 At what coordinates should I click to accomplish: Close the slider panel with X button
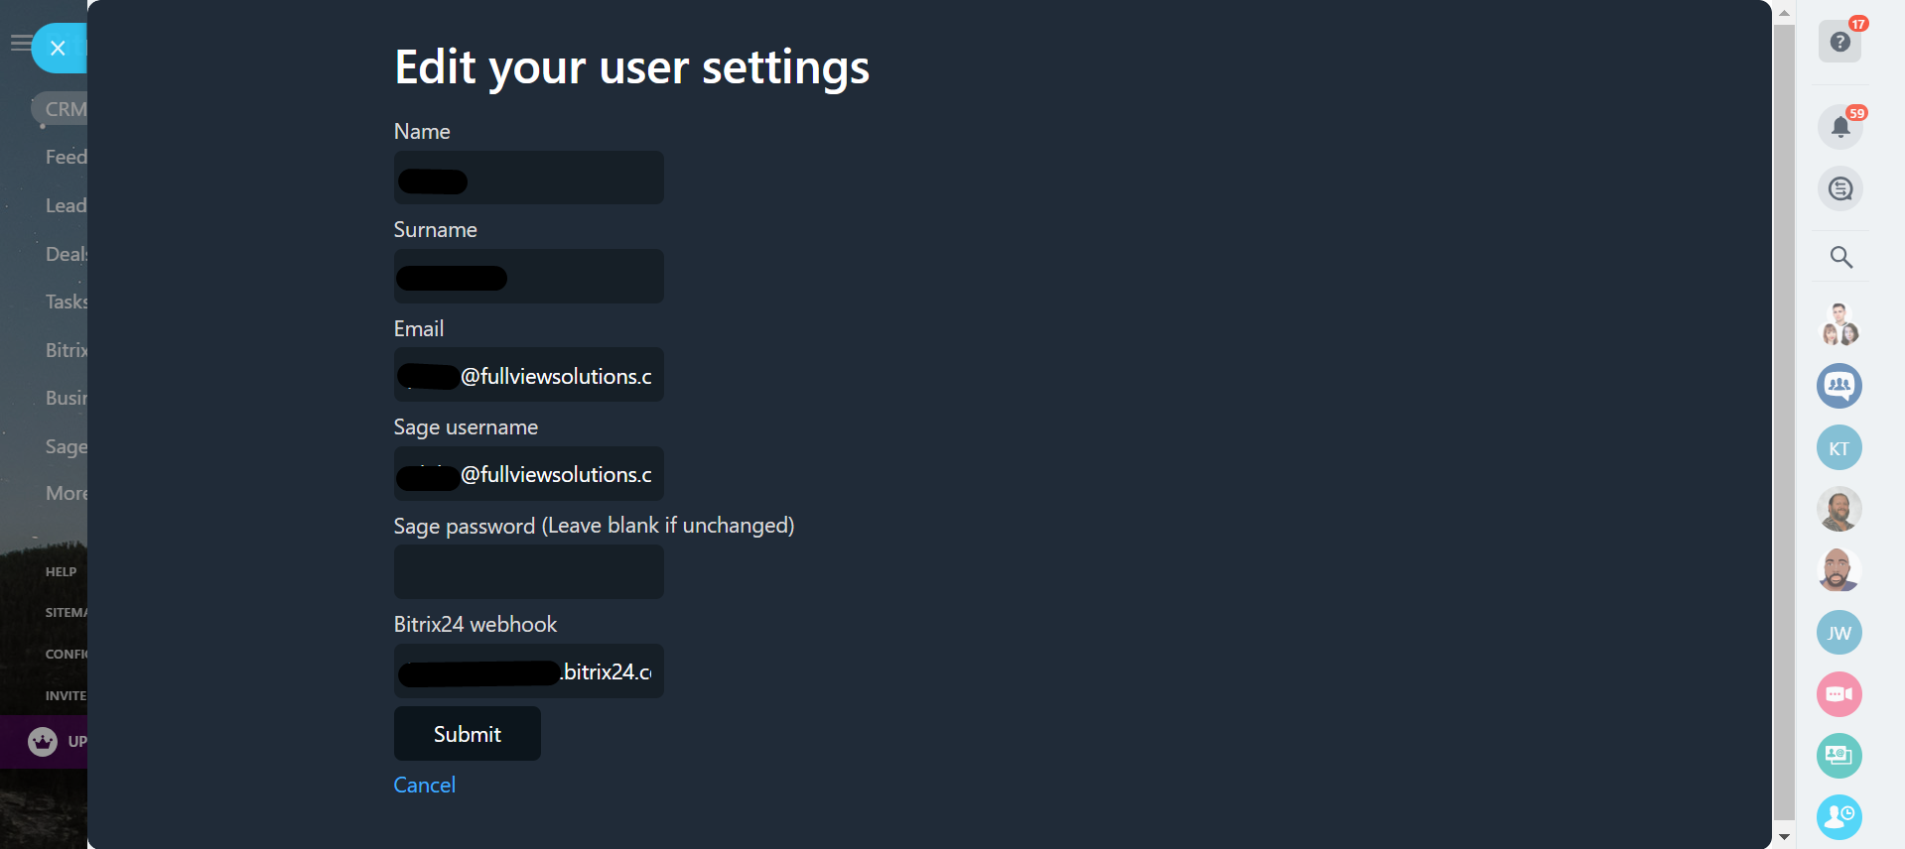click(x=59, y=48)
